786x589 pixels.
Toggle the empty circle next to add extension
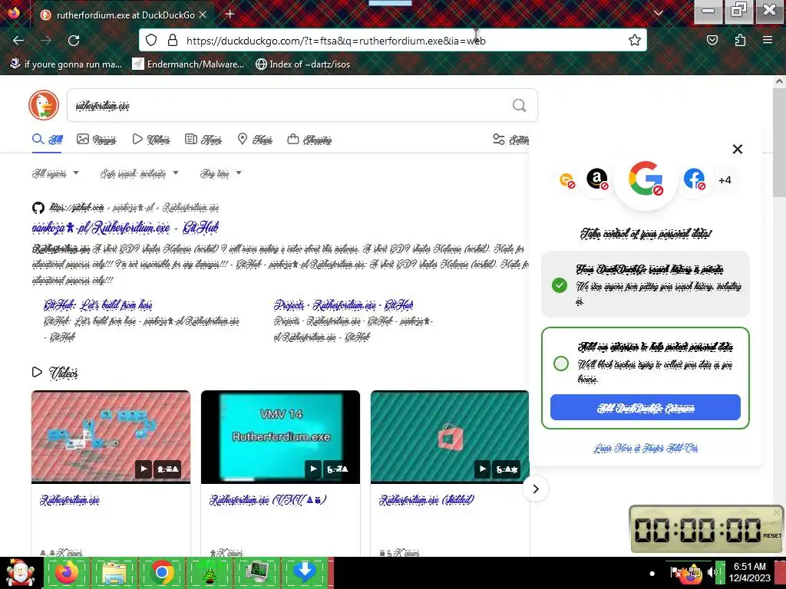pos(561,363)
